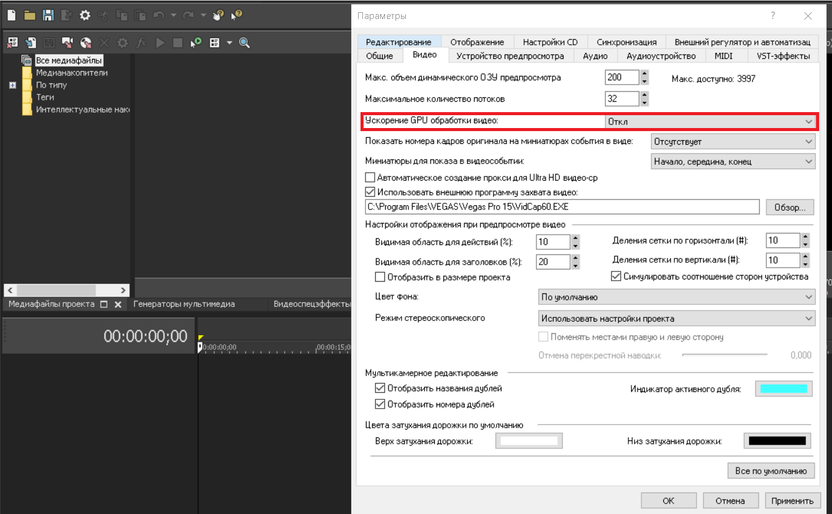This screenshot has height=514, width=832.
Task: Switch to the VST Effects tab
Action: [783, 56]
